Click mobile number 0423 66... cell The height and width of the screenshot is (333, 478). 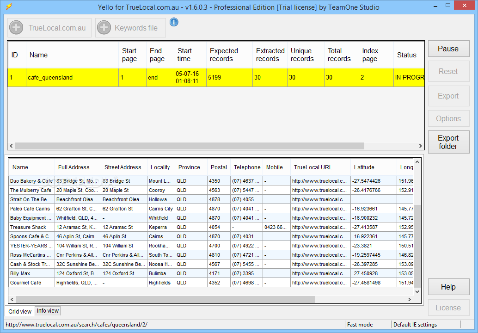point(276,227)
